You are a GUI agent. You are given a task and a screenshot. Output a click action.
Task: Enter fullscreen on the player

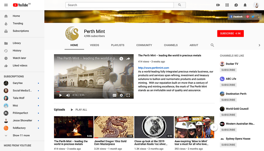[128, 95]
